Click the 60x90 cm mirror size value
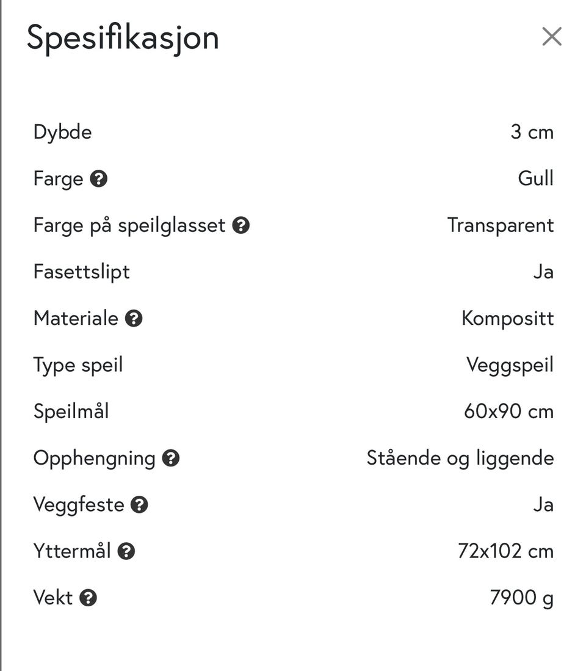This screenshot has height=671, width=586. 508,412
